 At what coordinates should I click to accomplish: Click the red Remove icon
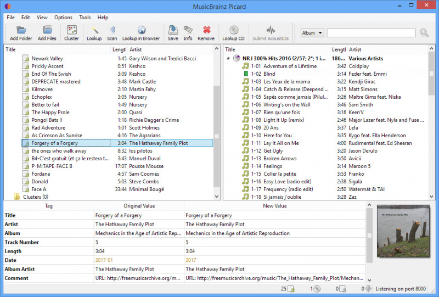(x=207, y=30)
